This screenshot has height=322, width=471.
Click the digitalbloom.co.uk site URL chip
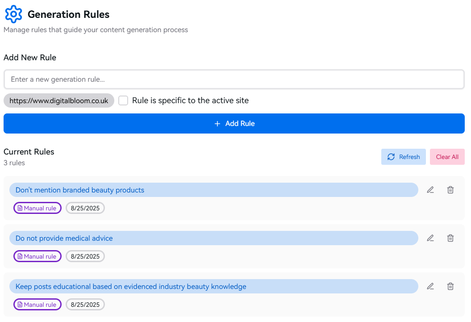(59, 100)
